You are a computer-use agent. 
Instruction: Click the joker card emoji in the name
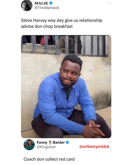[x=50, y=142]
